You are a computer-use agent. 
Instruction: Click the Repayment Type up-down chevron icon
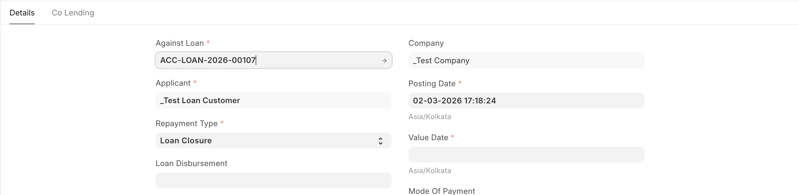(x=380, y=141)
